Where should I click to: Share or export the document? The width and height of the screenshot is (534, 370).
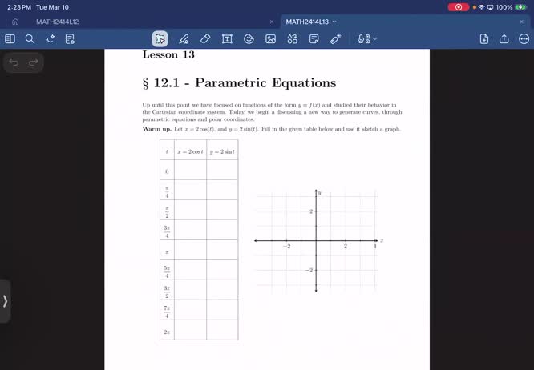click(x=504, y=38)
